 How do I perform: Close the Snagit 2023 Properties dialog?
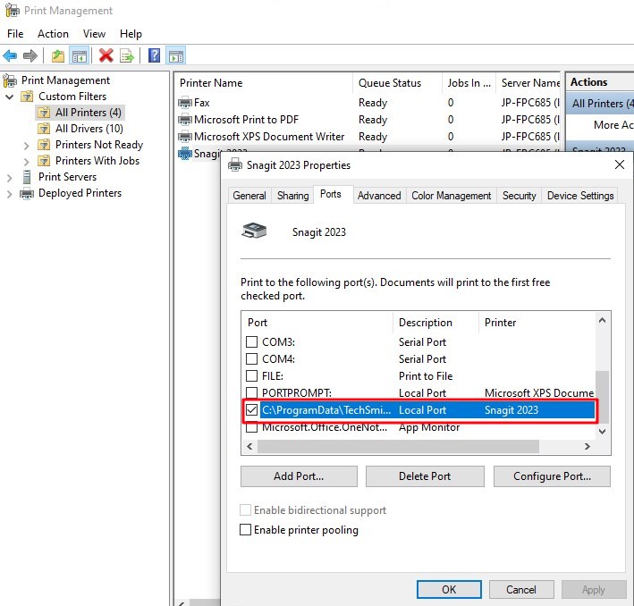(x=619, y=164)
